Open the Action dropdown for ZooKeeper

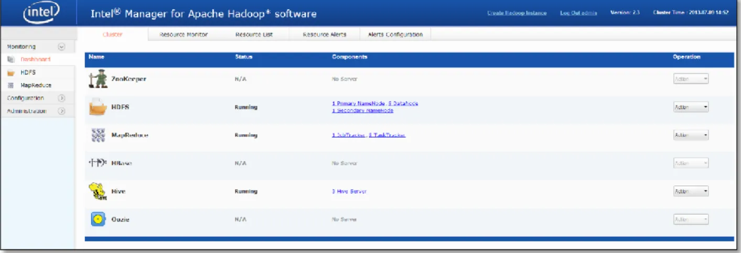(x=691, y=79)
